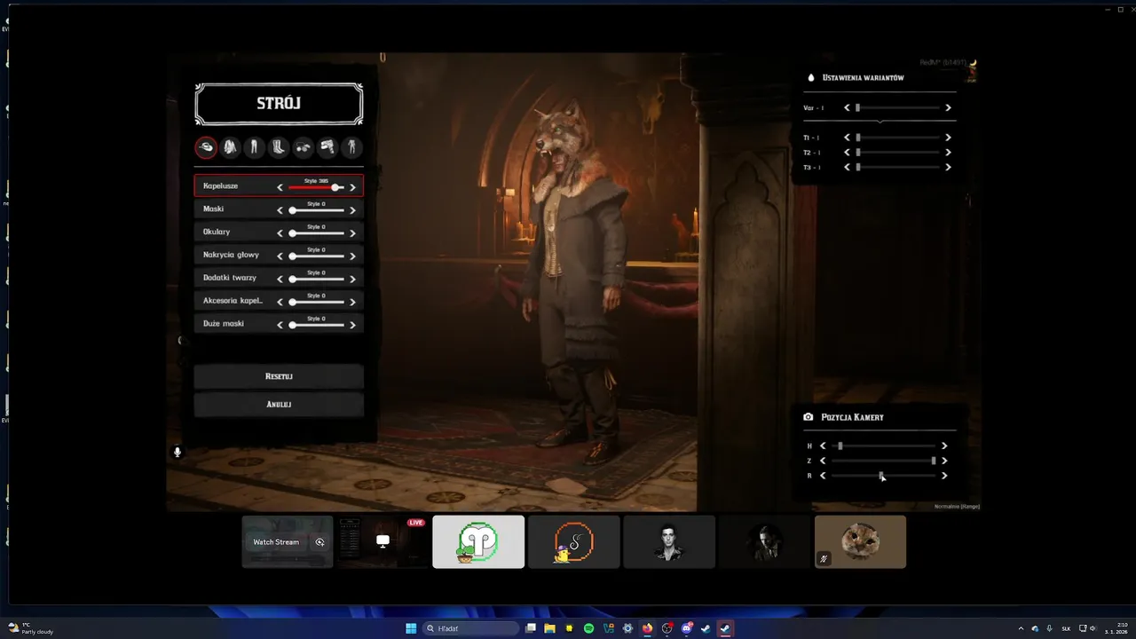The height and width of the screenshot is (639, 1136).
Task: Increase Kapelusze style with right arrow
Action: coord(352,187)
